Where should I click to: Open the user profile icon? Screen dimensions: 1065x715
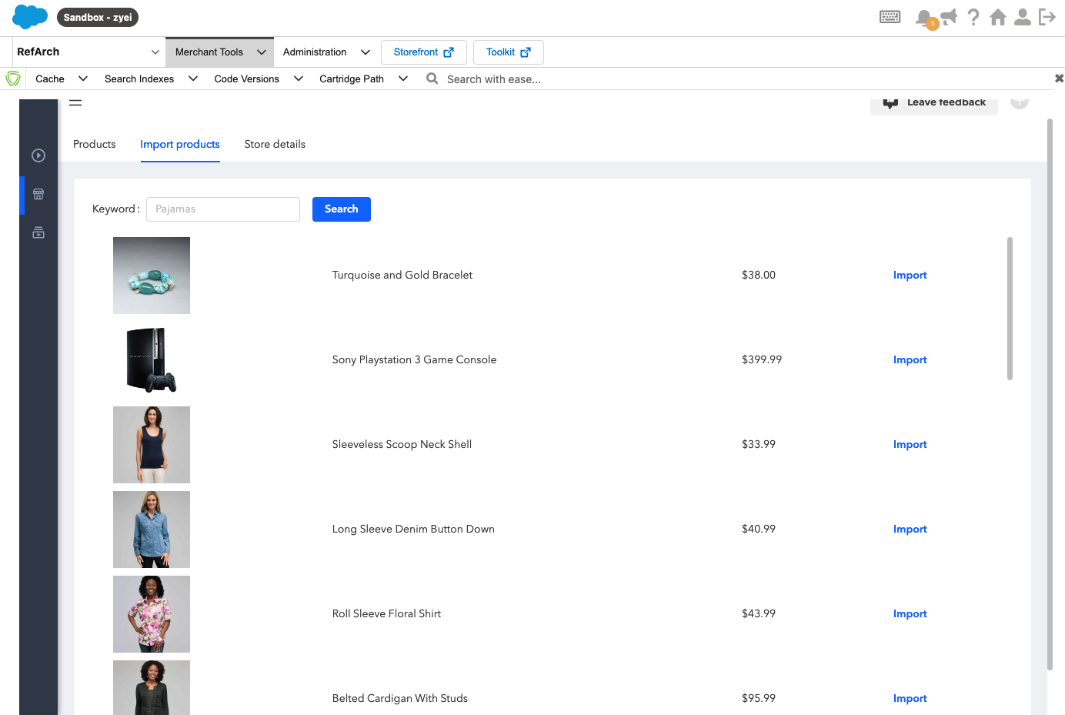point(1023,17)
